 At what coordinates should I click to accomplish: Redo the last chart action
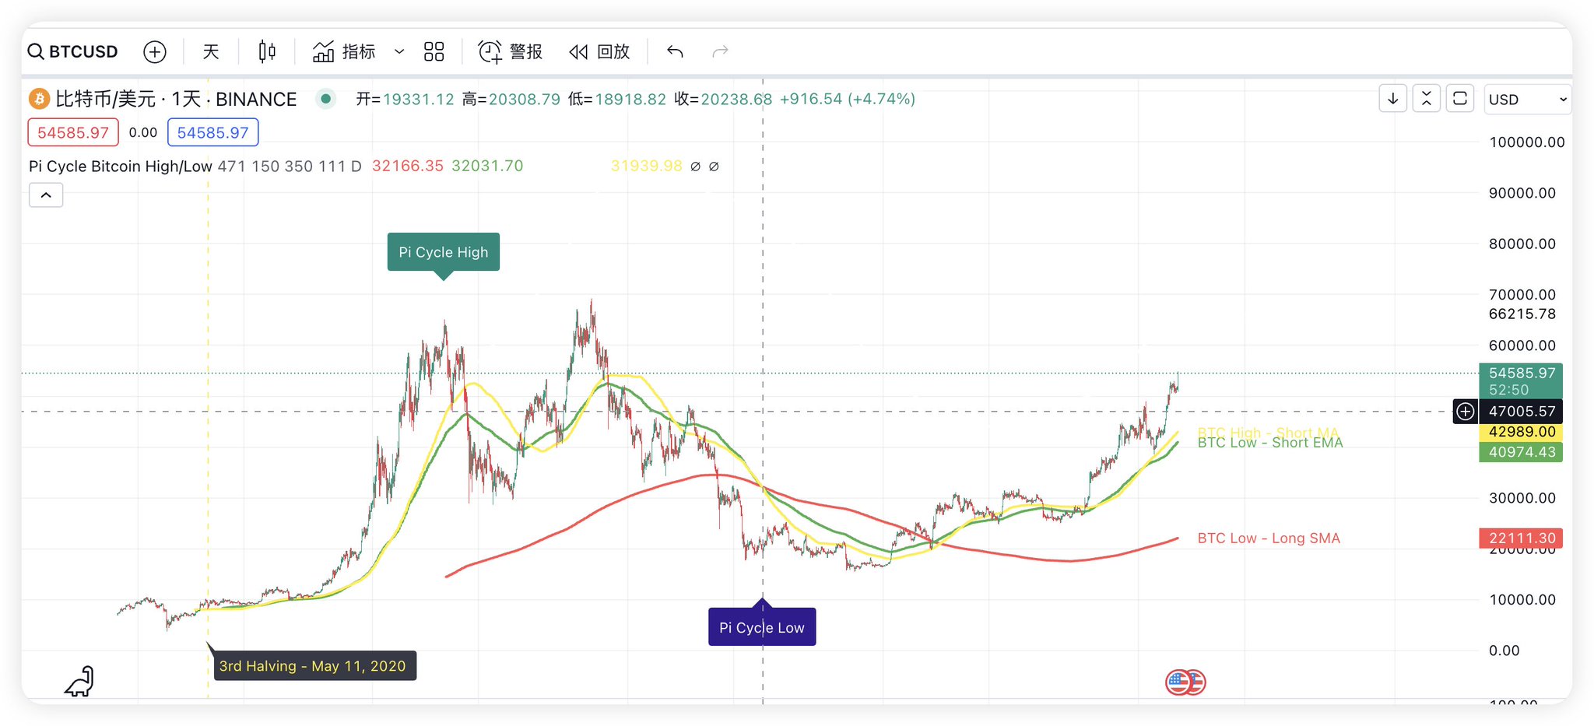(721, 51)
